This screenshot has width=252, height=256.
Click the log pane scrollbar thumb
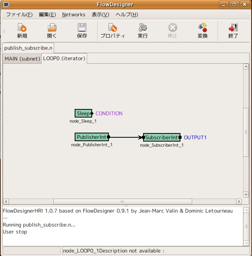click(246, 227)
